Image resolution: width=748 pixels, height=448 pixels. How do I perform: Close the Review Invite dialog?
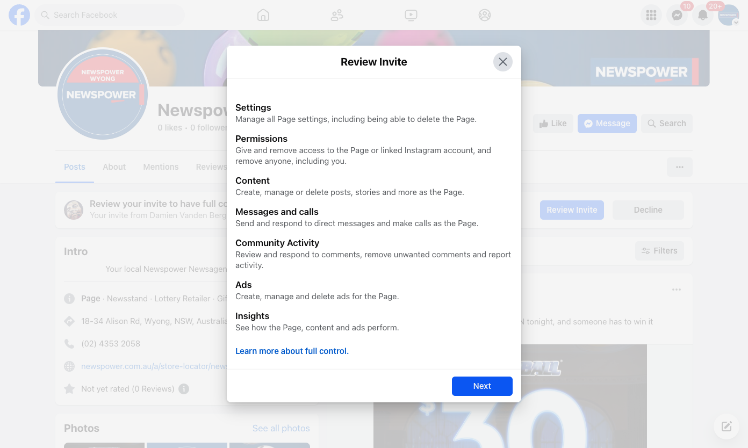tap(503, 62)
